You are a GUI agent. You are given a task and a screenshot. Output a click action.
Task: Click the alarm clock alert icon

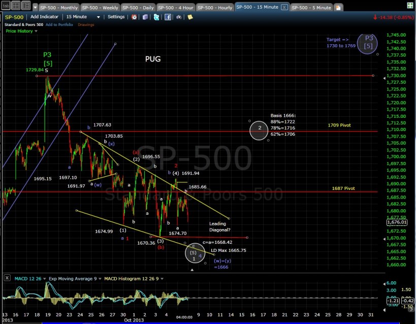[134, 17]
